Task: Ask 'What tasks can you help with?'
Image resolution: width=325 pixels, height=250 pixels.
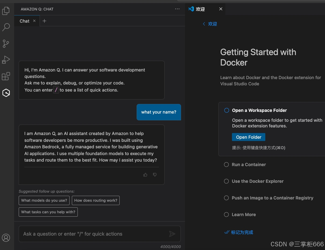Action: point(48,212)
